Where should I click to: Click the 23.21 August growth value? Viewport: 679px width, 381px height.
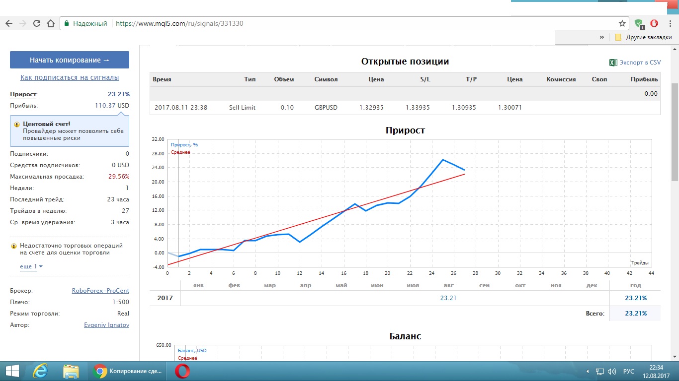[448, 298]
